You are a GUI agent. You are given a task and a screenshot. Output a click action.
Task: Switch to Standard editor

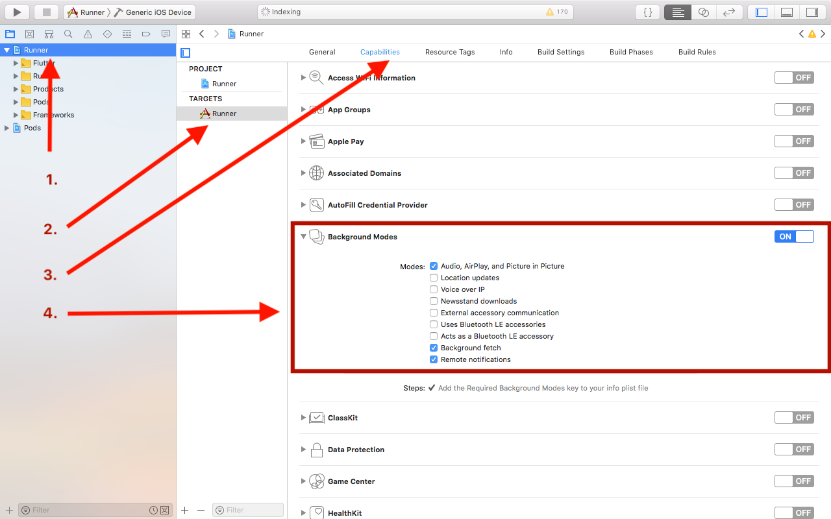point(678,12)
